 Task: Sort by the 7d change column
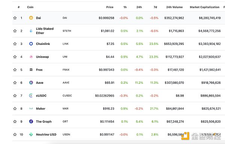coord(155,7)
